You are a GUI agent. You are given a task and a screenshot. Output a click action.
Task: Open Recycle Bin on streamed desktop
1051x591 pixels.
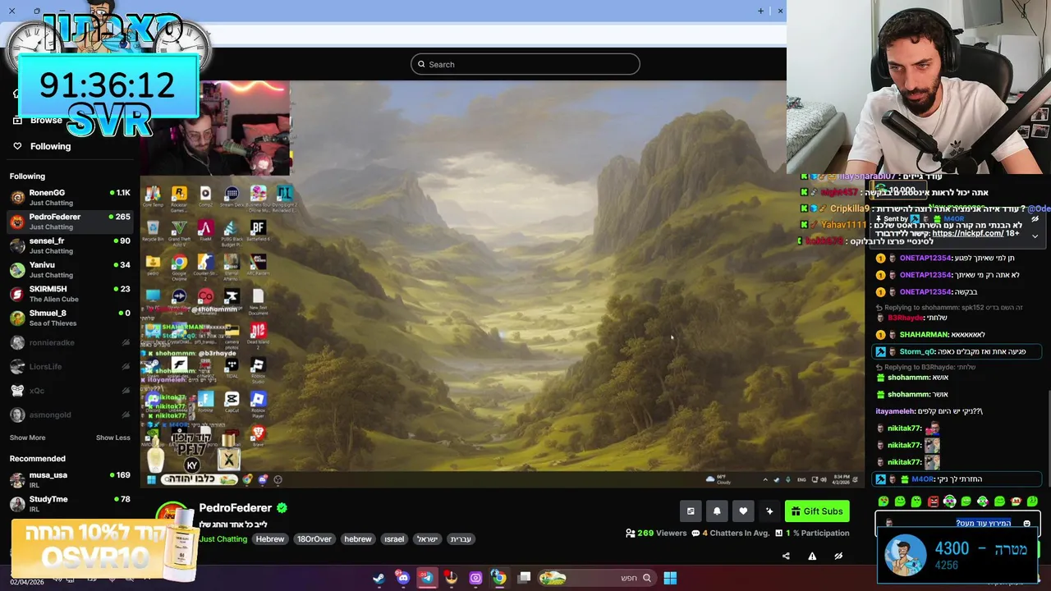pos(153,232)
